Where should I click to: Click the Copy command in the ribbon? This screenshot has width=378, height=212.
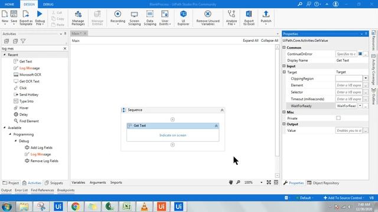pyautogui.click(x=58, y=18)
